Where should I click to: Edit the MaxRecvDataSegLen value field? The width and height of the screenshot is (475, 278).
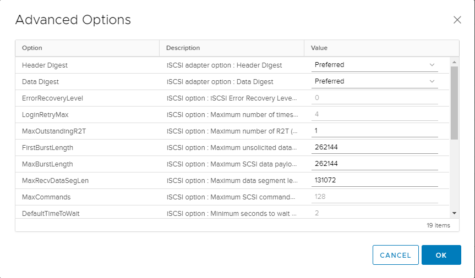click(x=374, y=180)
